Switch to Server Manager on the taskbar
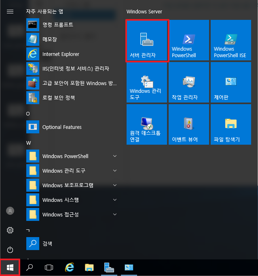Image resolution: width=258 pixels, height=276 pixels. coord(109,267)
